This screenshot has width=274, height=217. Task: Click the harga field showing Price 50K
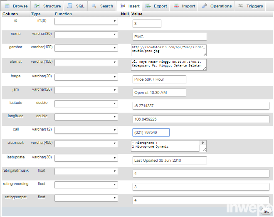[x=159, y=79]
